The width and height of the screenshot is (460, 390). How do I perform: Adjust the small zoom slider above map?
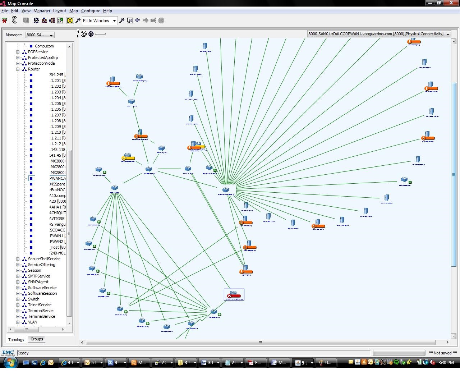(100, 34)
